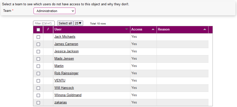Click the pencil edit icon in table header
This screenshot has height=107, width=237.
point(48,29)
